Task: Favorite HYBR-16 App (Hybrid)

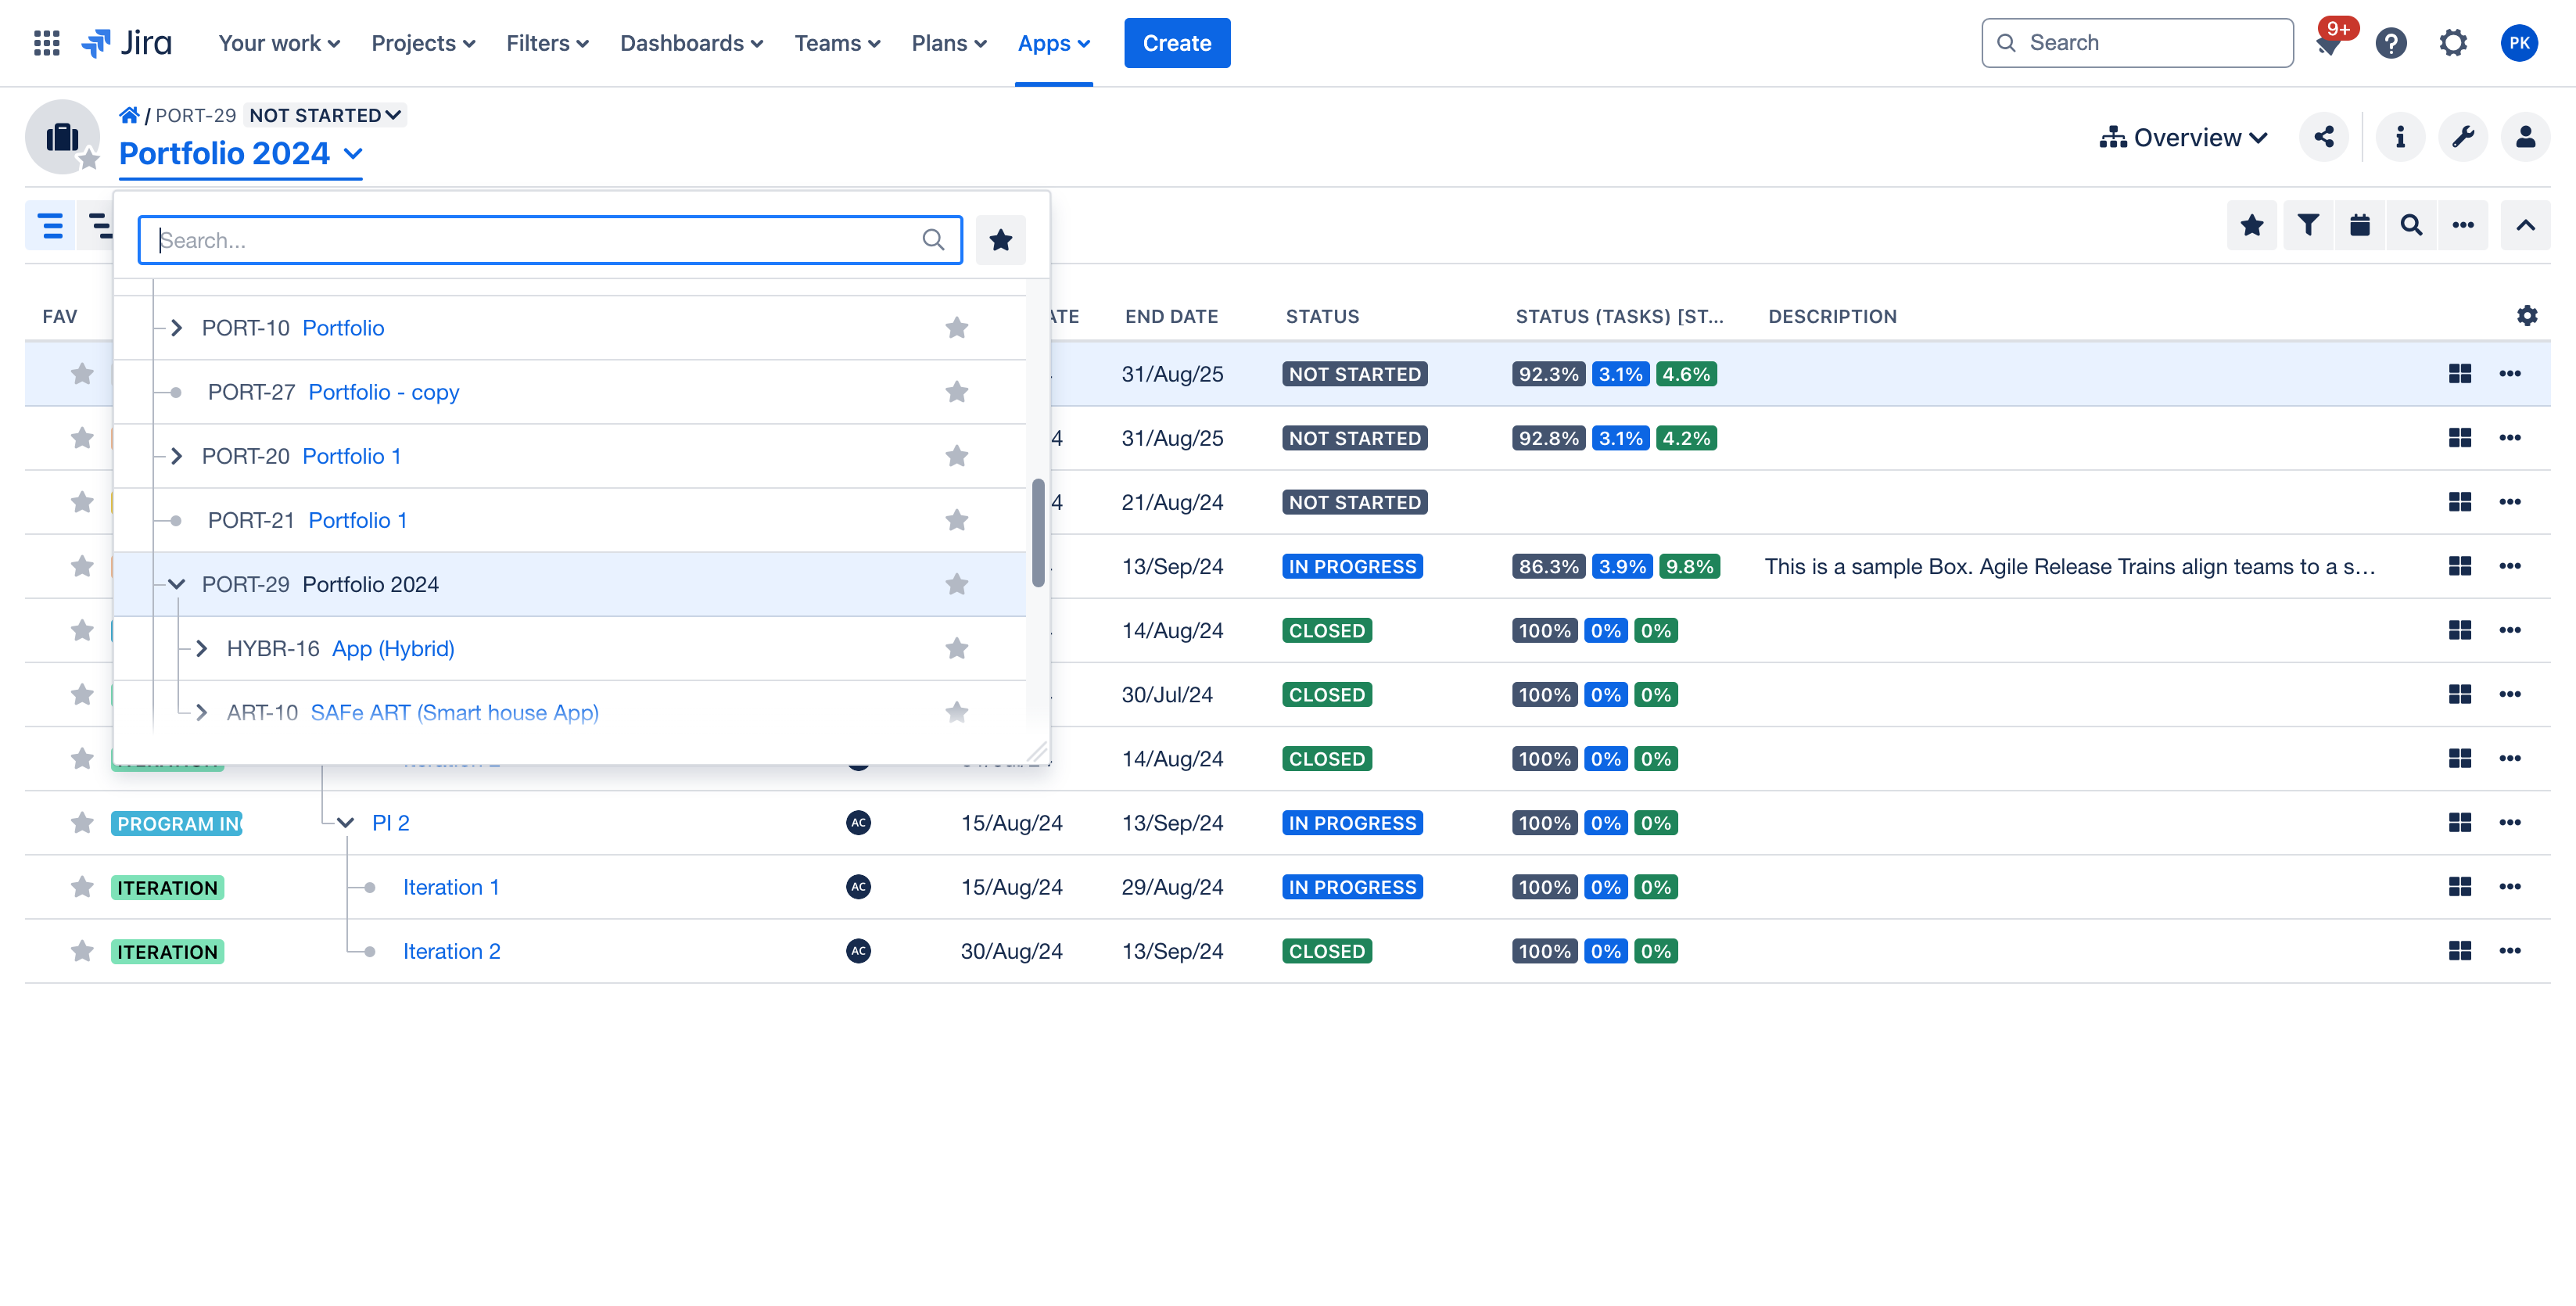Action: click(956, 648)
